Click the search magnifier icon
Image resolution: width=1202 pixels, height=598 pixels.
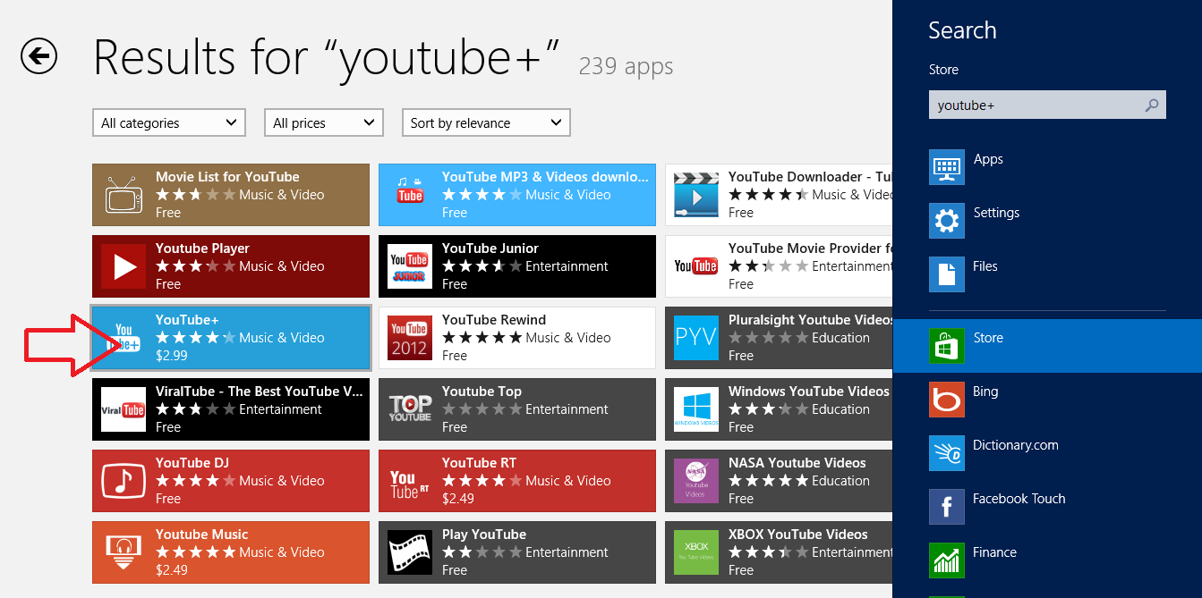coord(1153,105)
